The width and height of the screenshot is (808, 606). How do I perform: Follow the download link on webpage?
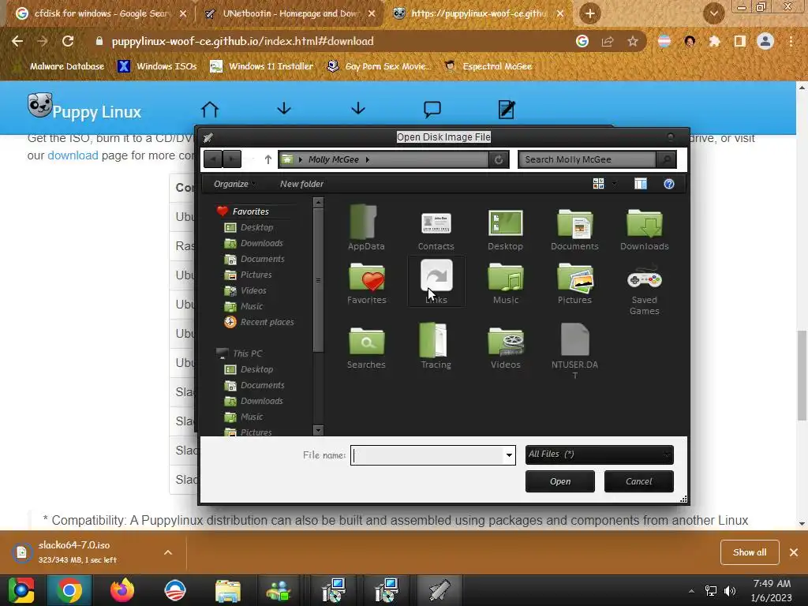(73, 155)
